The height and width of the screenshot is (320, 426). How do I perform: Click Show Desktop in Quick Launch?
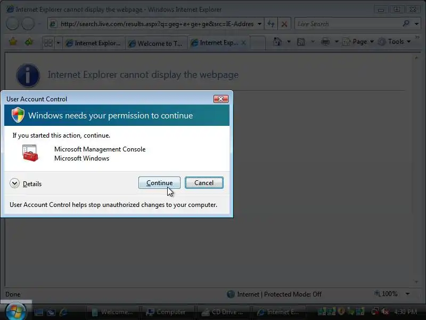click(x=38, y=312)
